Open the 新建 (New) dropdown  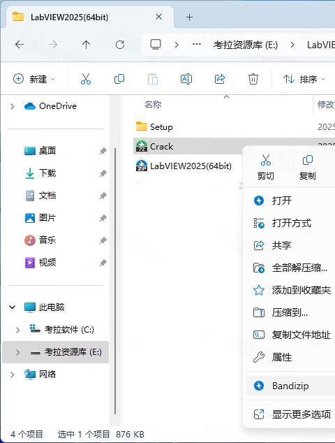[x=34, y=79]
